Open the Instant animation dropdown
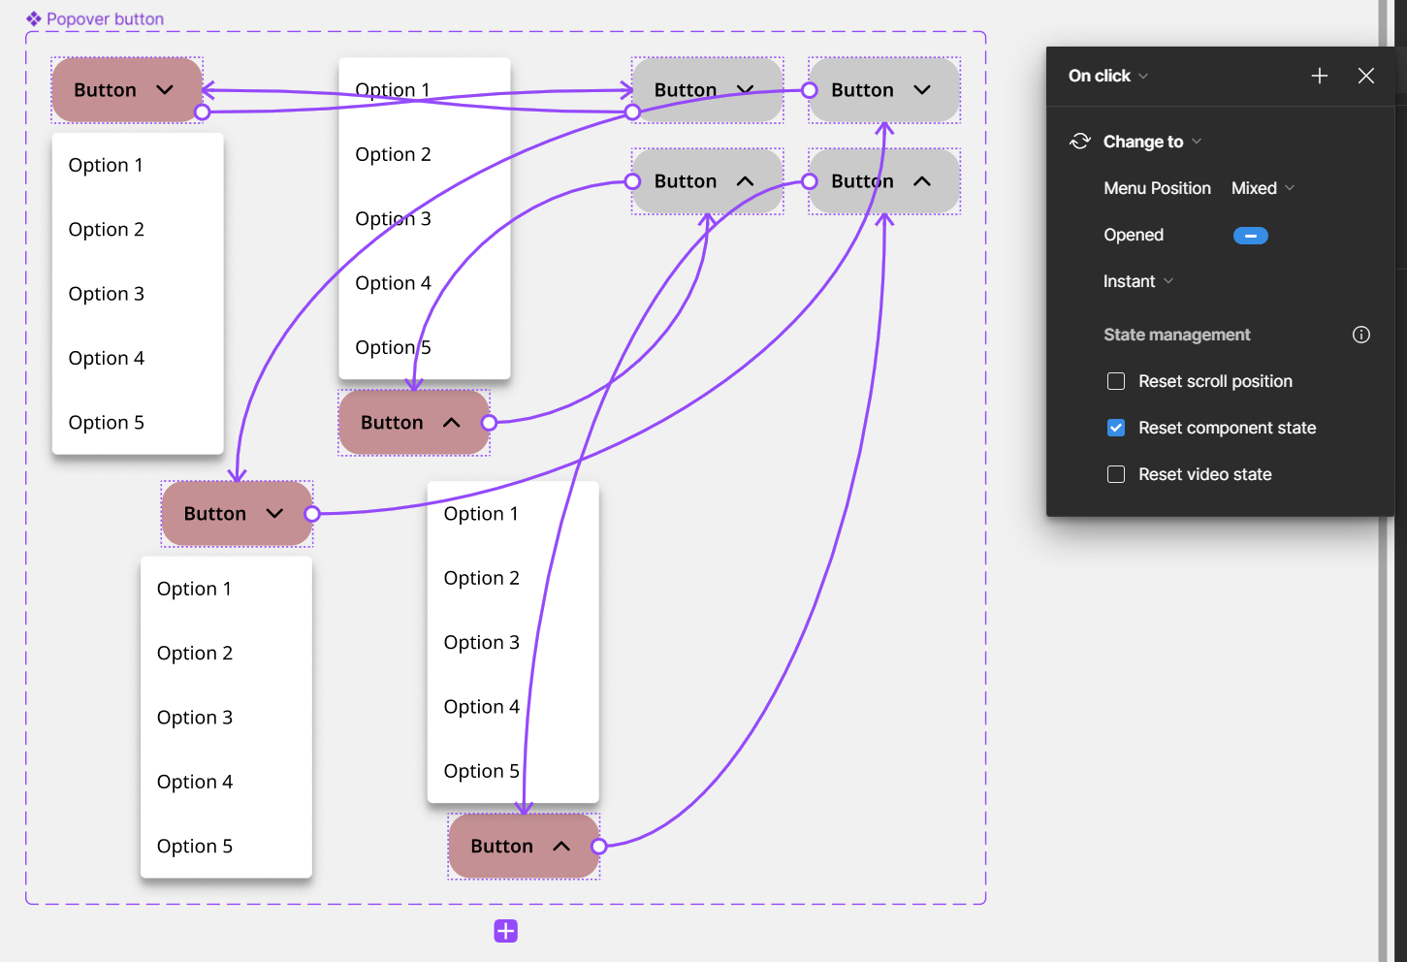This screenshot has height=962, width=1407. (1138, 281)
